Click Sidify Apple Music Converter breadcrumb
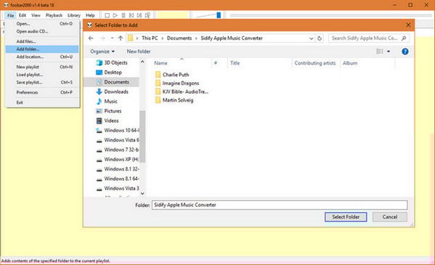435x265 pixels. [232, 38]
